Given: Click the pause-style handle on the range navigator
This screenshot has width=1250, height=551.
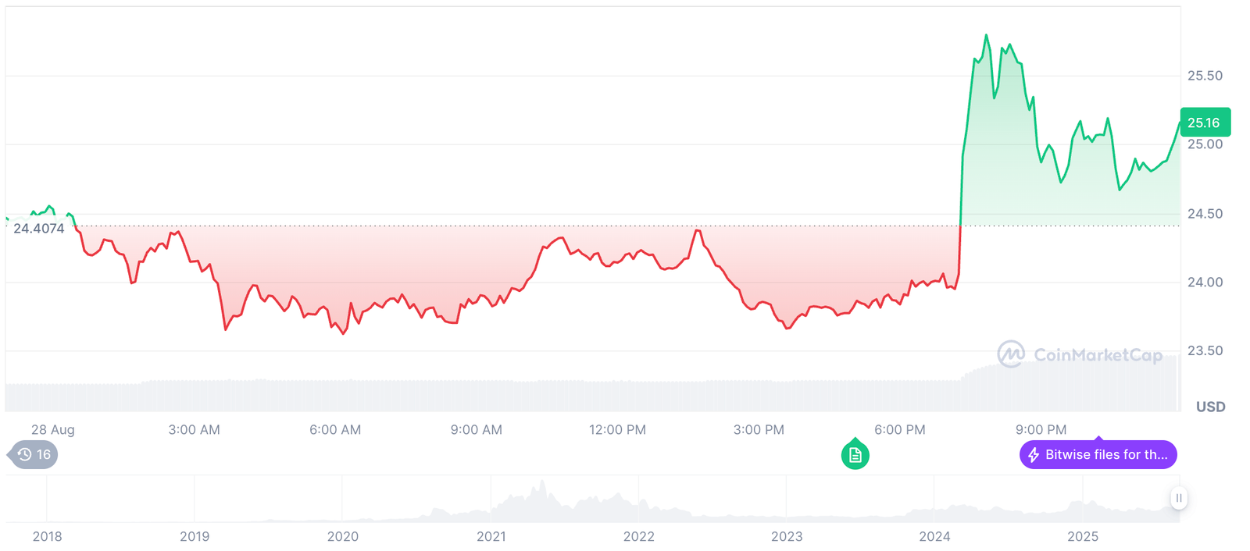Looking at the screenshot, I should (1178, 498).
